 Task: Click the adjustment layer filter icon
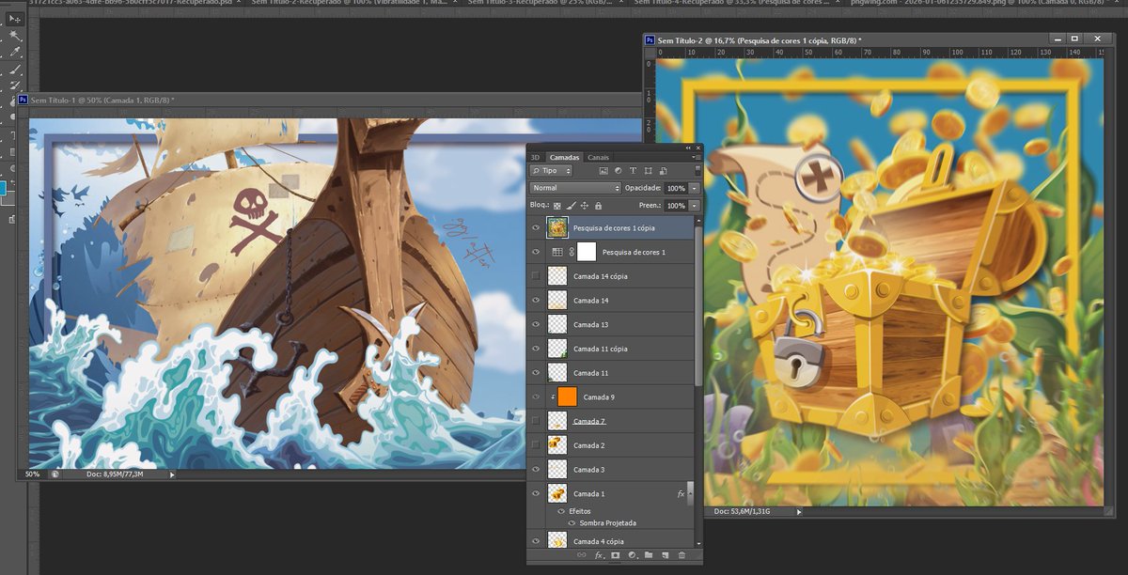click(x=618, y=171)
